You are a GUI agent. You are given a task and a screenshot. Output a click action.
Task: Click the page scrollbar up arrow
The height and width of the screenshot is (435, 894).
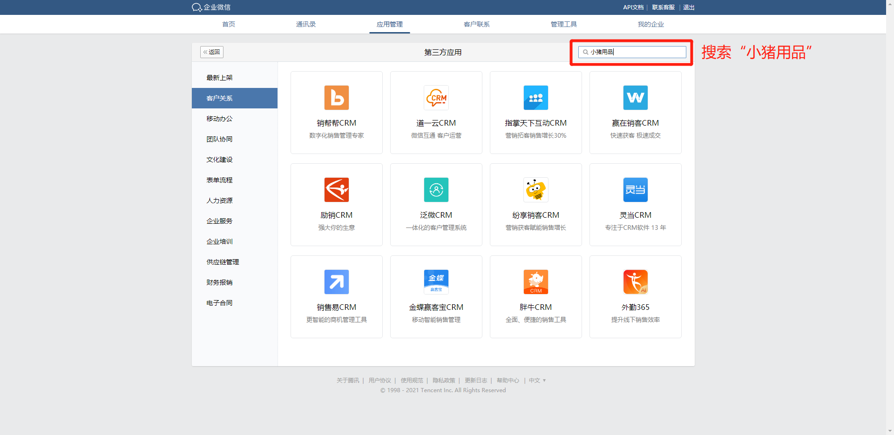890,4
